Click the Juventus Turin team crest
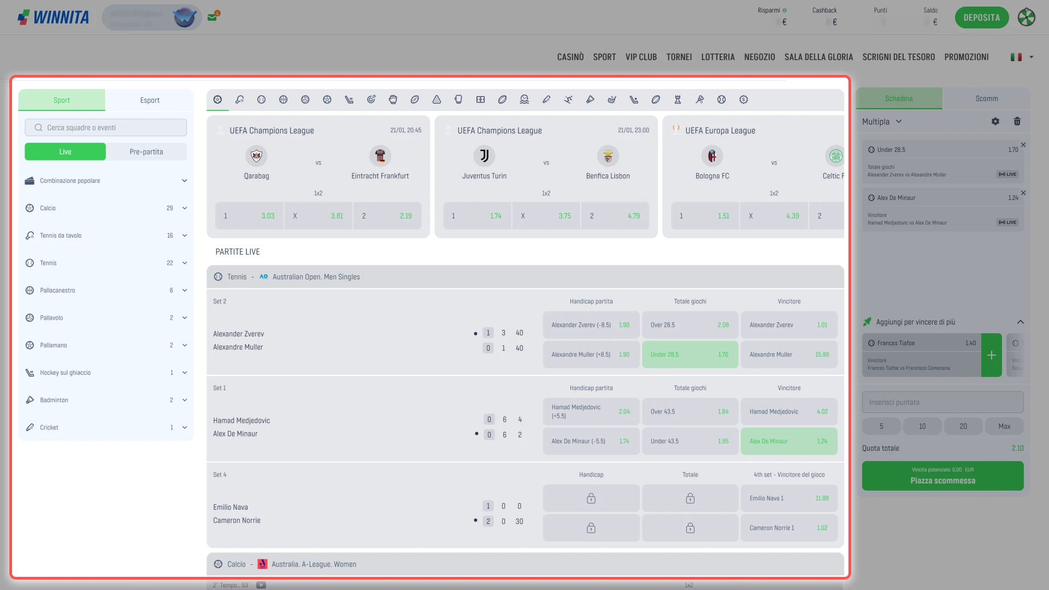 [484, 156]
